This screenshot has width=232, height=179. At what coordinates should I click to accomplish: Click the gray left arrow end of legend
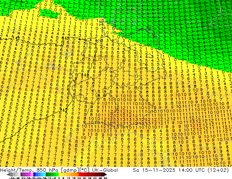tap(8, 175)
